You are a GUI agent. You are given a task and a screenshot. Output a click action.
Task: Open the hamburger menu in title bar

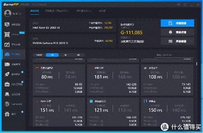pyautogui.click(x=185, y=5)
